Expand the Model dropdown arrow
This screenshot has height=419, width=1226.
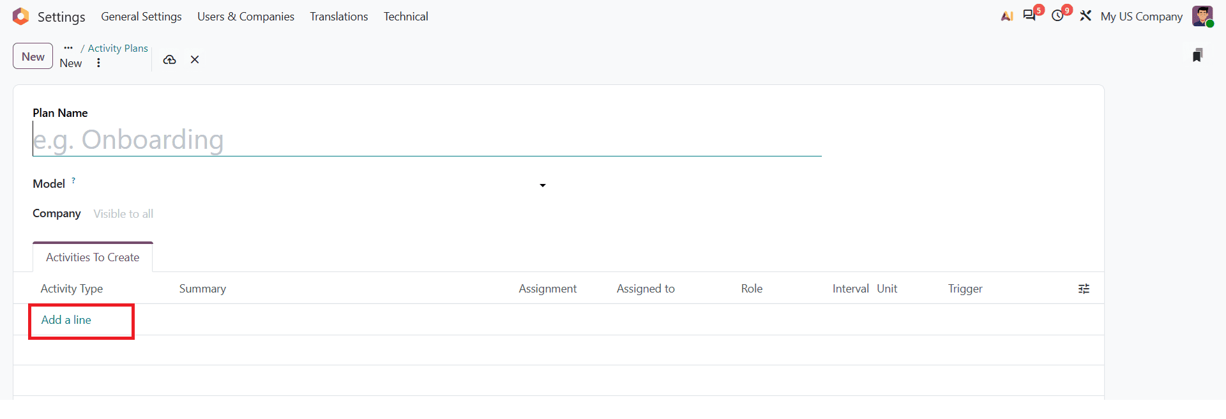[x=543, y=185]
